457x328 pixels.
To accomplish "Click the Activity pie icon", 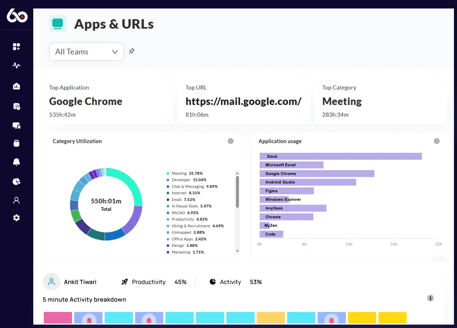I will (x=213, y=281).
